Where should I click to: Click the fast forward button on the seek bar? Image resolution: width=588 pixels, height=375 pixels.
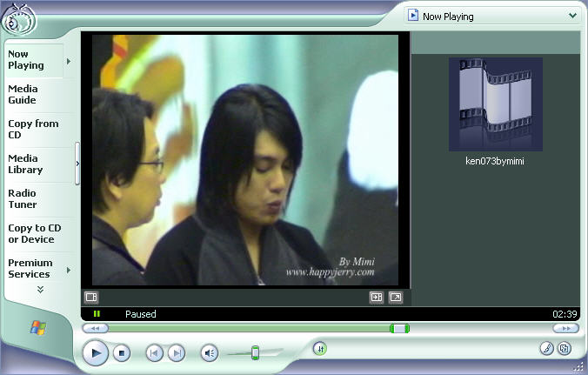[x=566, y=329]
